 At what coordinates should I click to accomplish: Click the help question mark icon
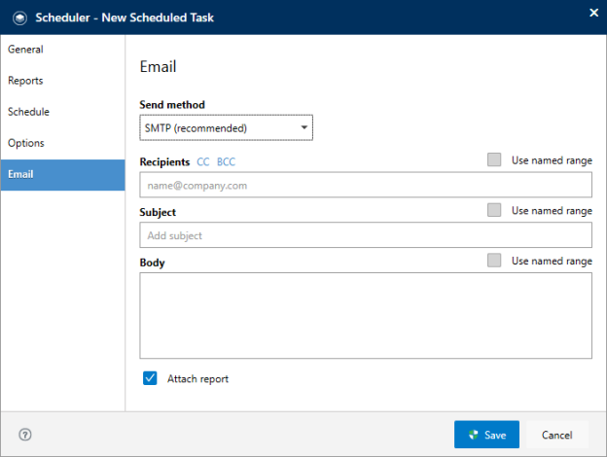[25, 435]
